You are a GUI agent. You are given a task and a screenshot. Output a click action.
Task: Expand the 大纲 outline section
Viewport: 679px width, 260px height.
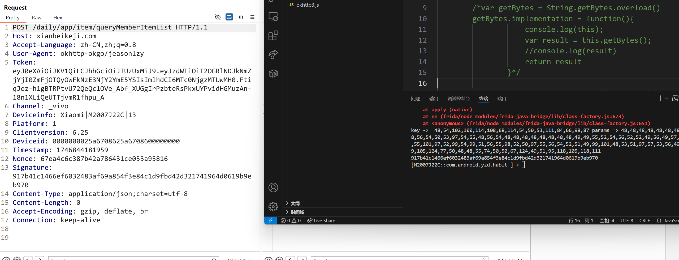pos(295,203)
